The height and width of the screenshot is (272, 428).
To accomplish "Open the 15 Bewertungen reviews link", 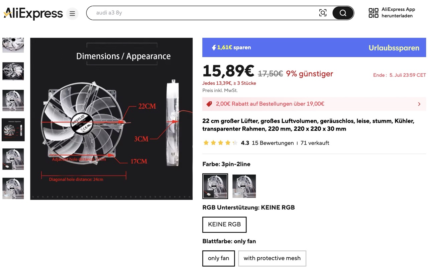I will point(273,143).
